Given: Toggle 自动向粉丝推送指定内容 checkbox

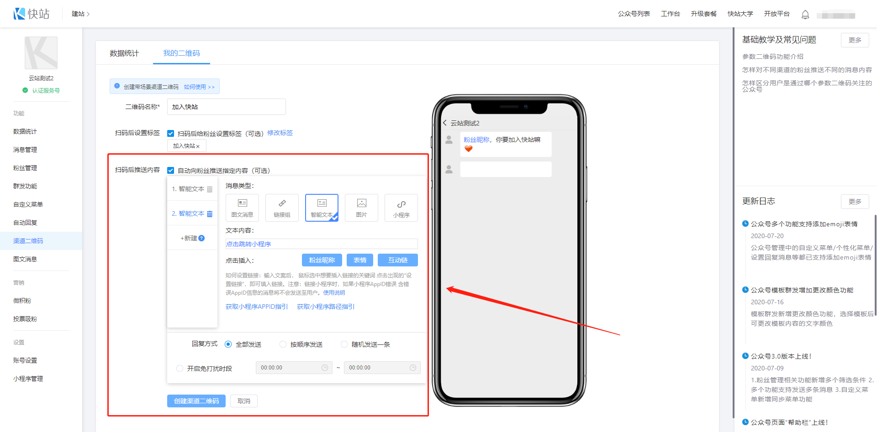Looking at the screenshot, I should click(x=171, y=171).
